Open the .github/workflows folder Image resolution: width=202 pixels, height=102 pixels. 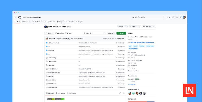coord(54,43)
